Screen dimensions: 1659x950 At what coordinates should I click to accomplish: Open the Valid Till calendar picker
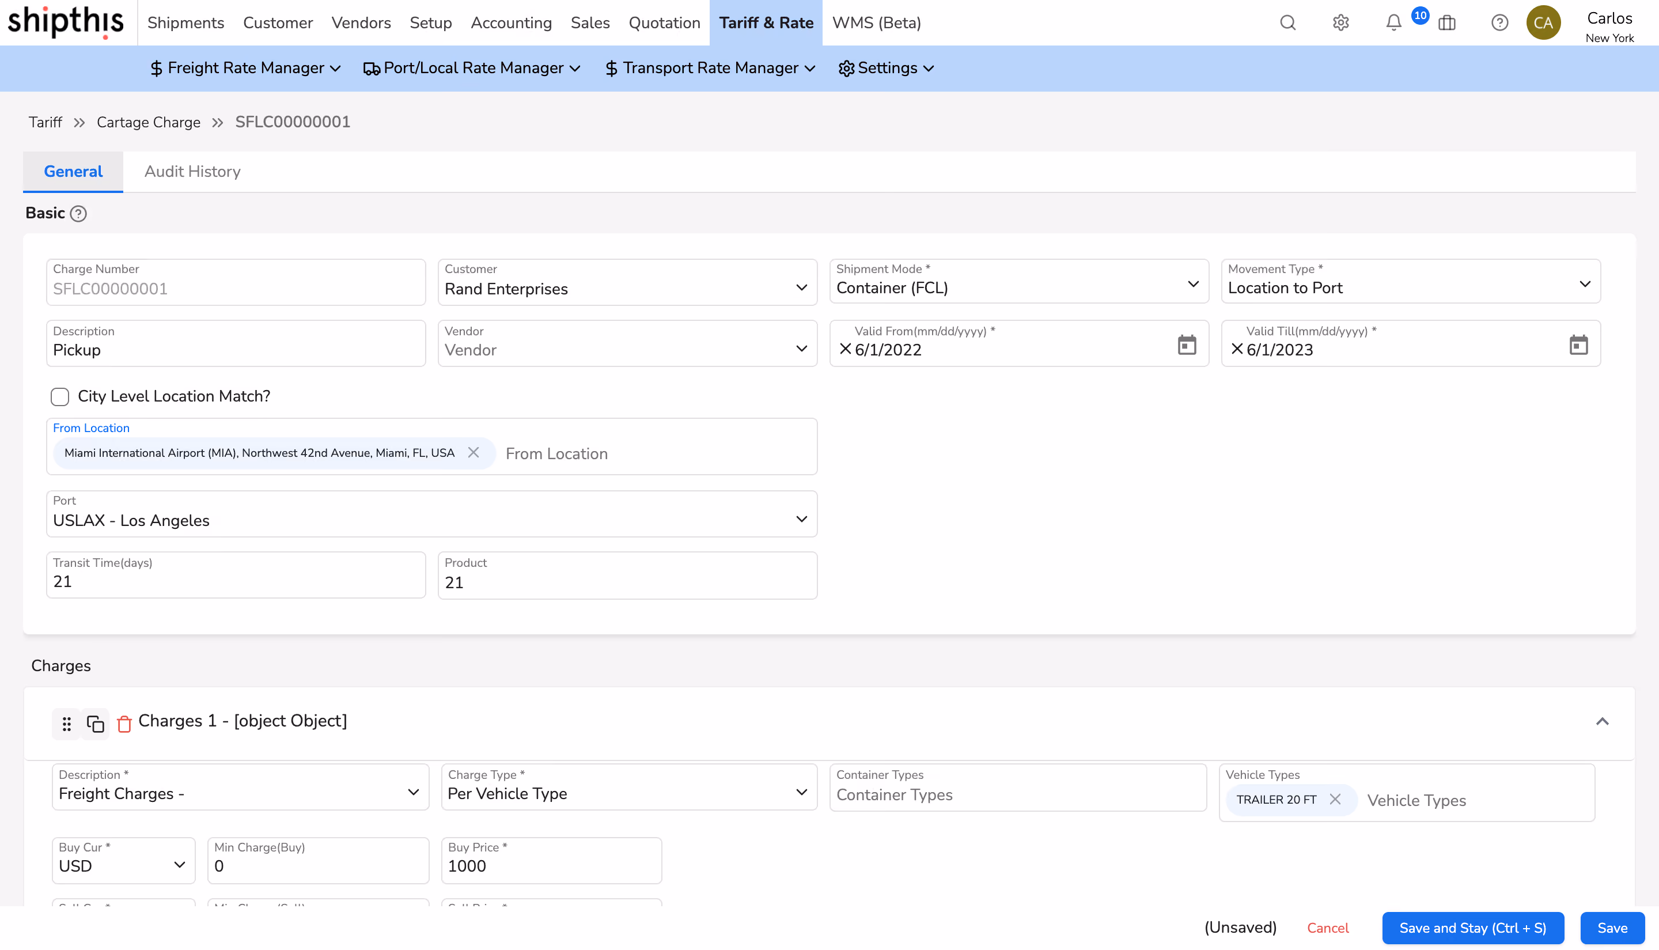tap(1578, 345)
